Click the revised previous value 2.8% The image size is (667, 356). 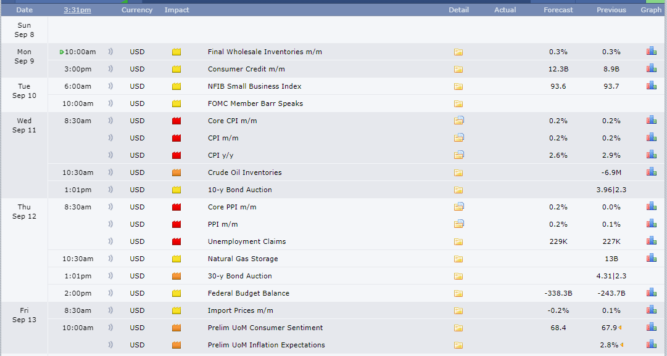click(609, 345)
